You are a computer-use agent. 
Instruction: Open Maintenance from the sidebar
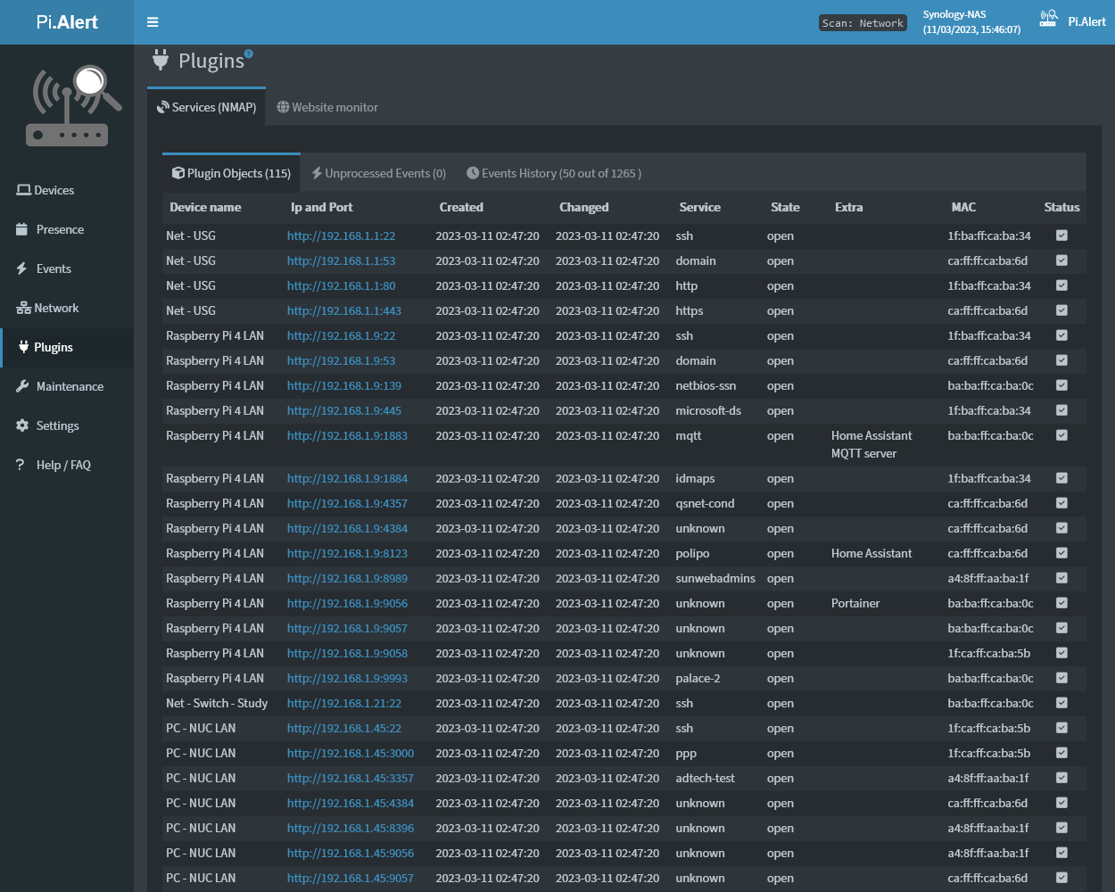coord(69,386)
